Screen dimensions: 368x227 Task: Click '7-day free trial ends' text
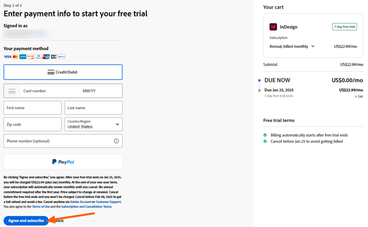pyautogui.click(x=279, y=96)
